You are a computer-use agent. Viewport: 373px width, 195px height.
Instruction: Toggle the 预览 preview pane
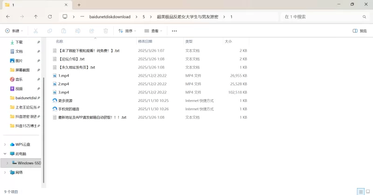(359, 31)
